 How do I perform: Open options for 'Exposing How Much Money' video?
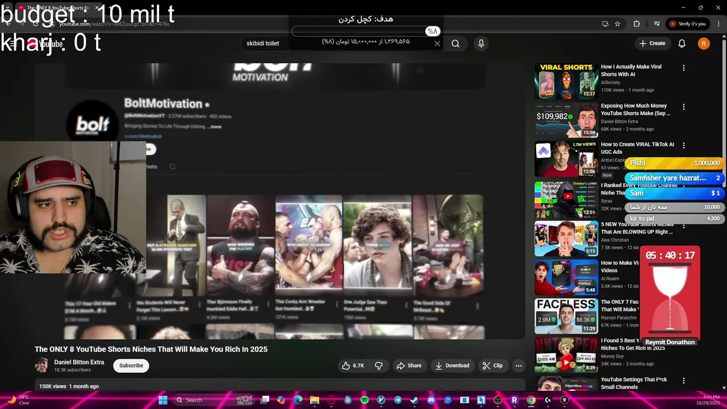click(x=684, y=107)
